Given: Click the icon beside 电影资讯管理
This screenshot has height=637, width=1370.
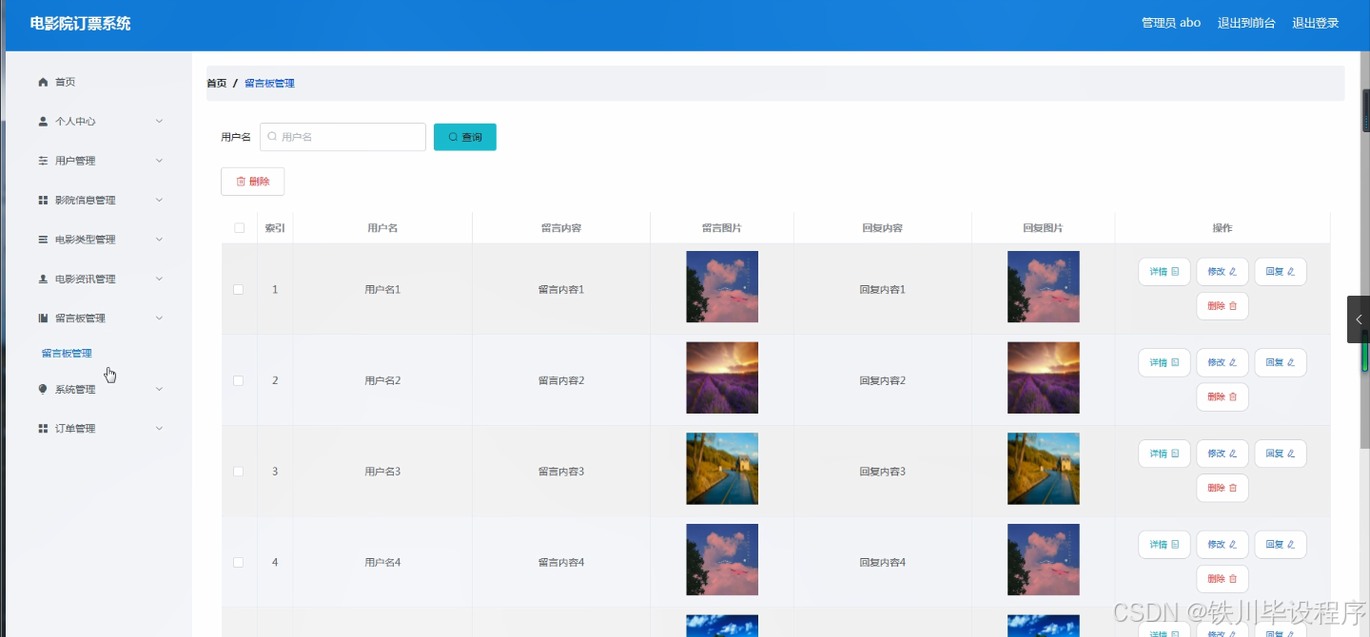Looking at the screenshot, I should click(x=43, y=280).
